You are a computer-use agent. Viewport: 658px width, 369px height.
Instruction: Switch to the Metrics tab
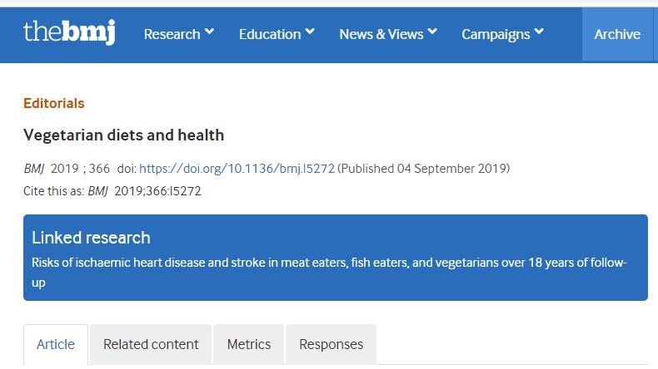249,344
